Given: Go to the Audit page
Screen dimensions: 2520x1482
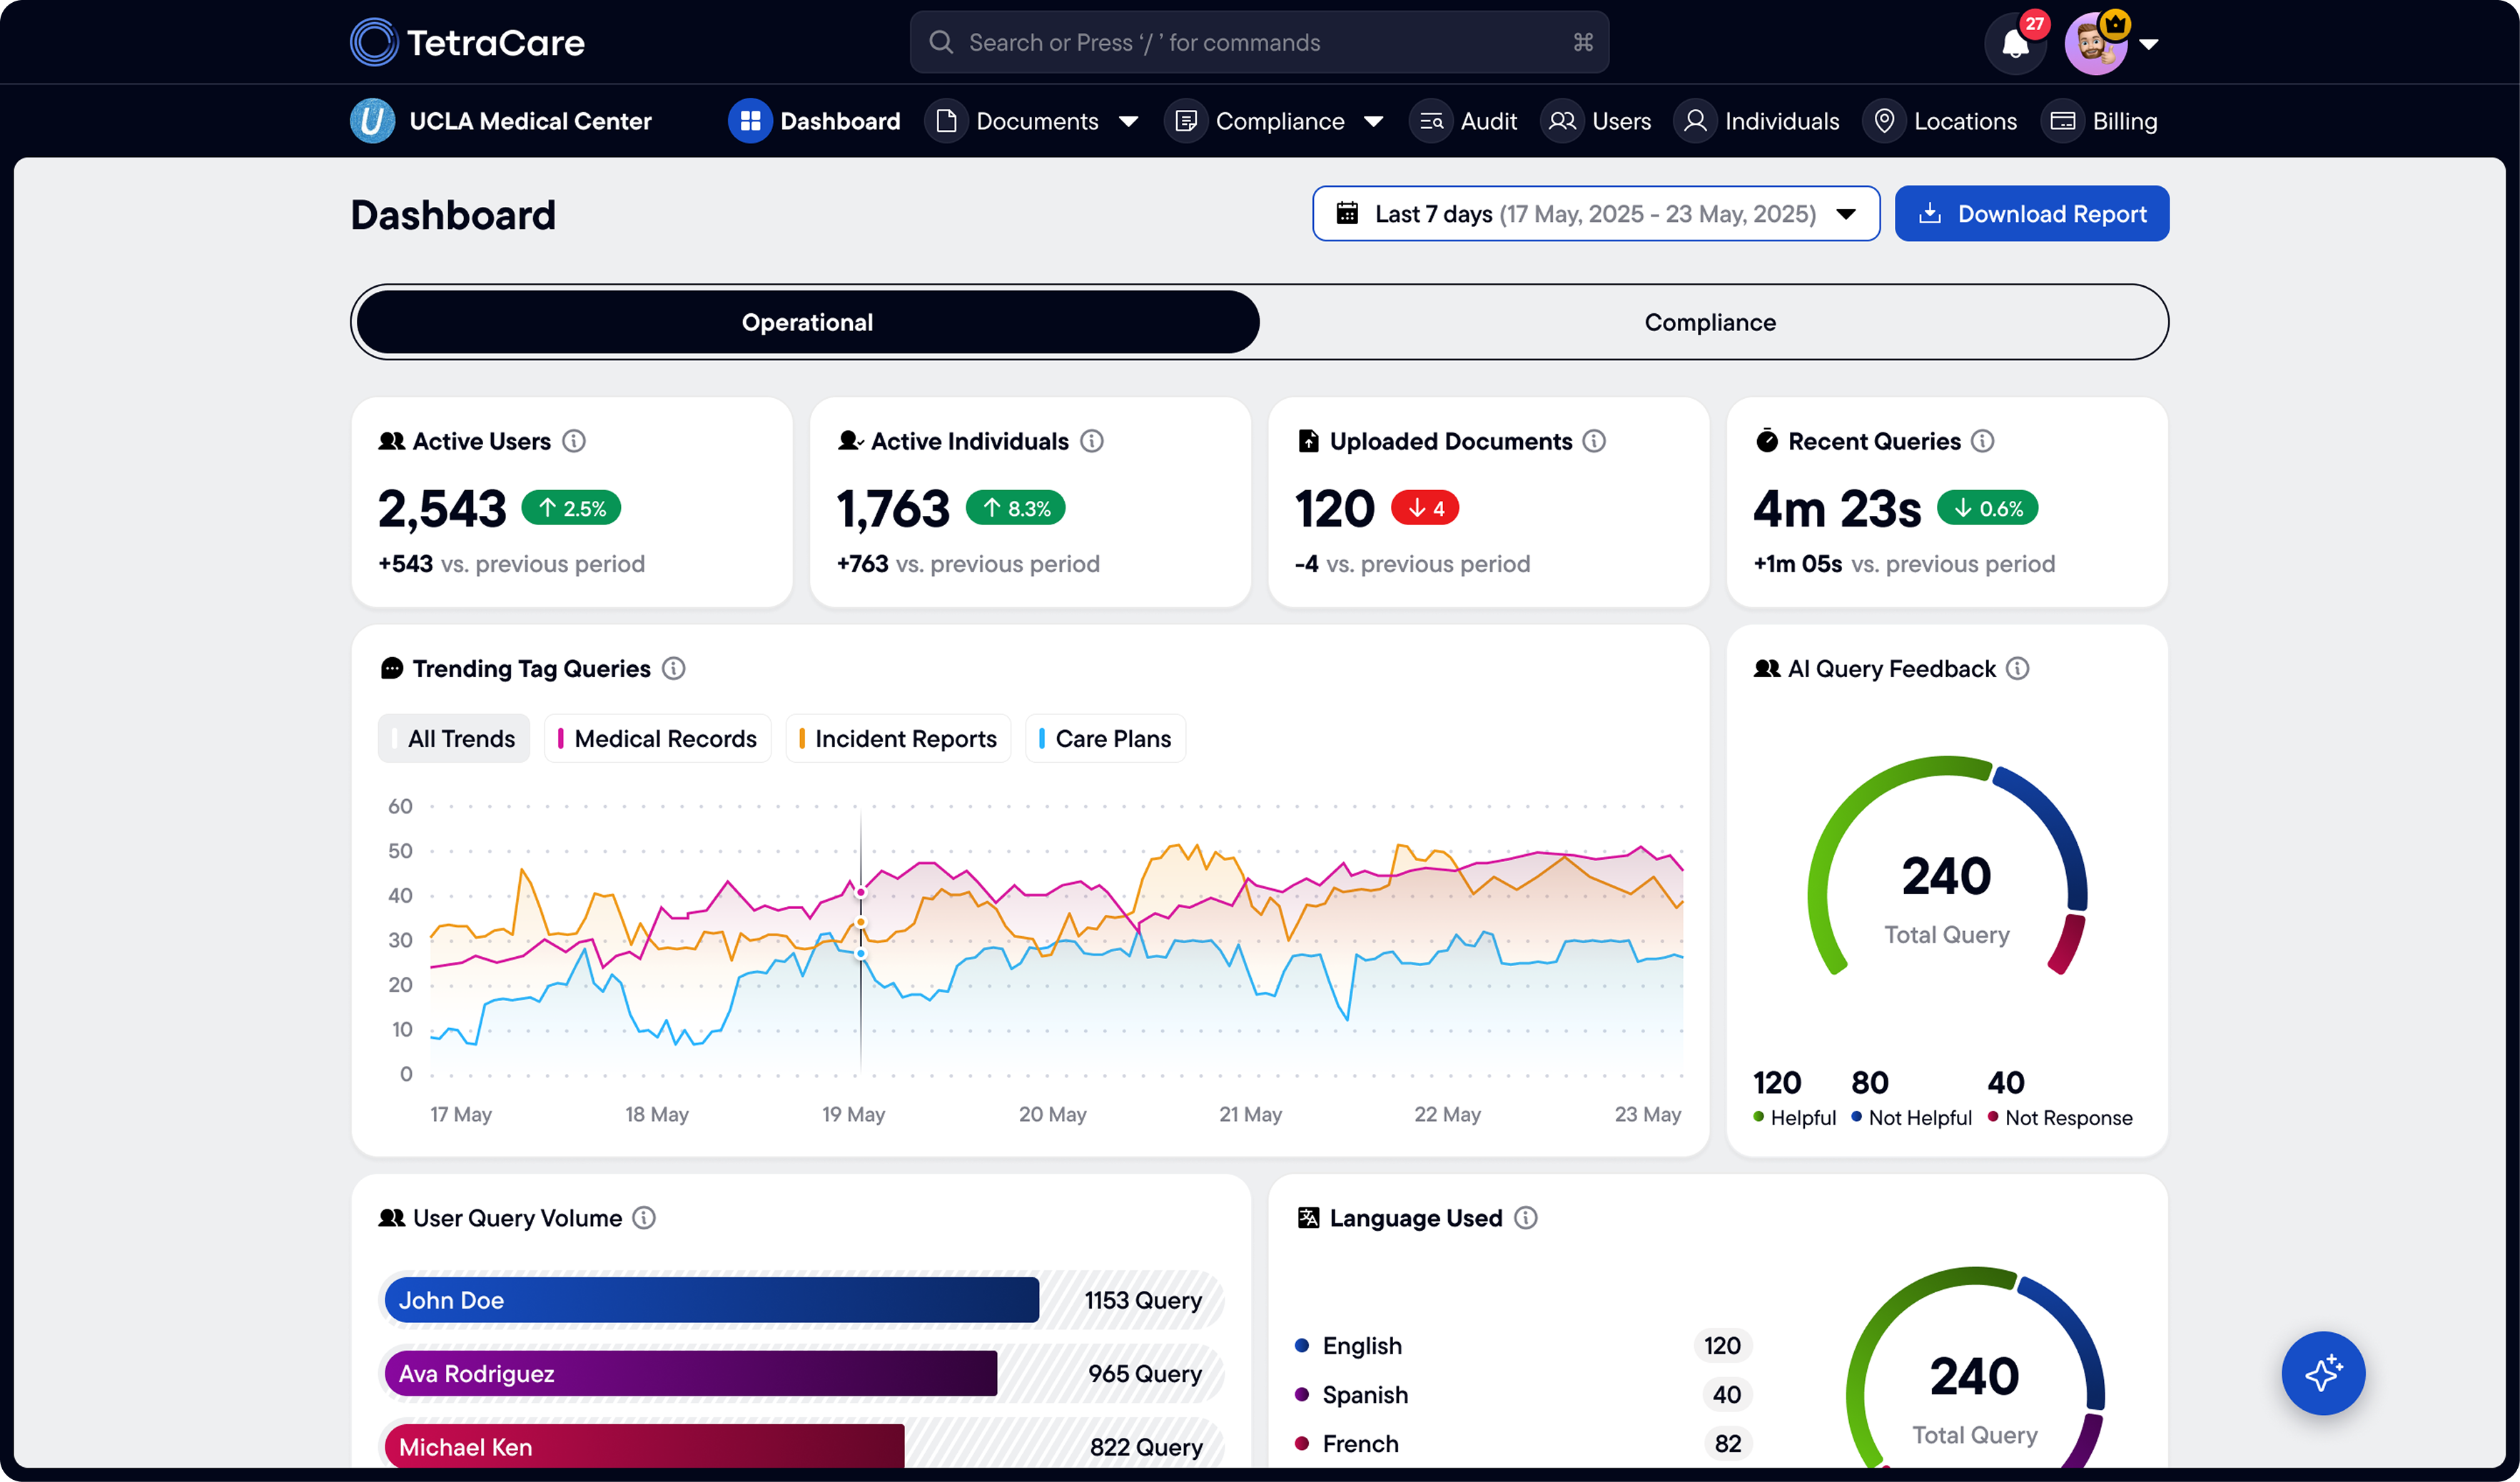Looking at the screenshot, I should click(x=1463, y=121).
